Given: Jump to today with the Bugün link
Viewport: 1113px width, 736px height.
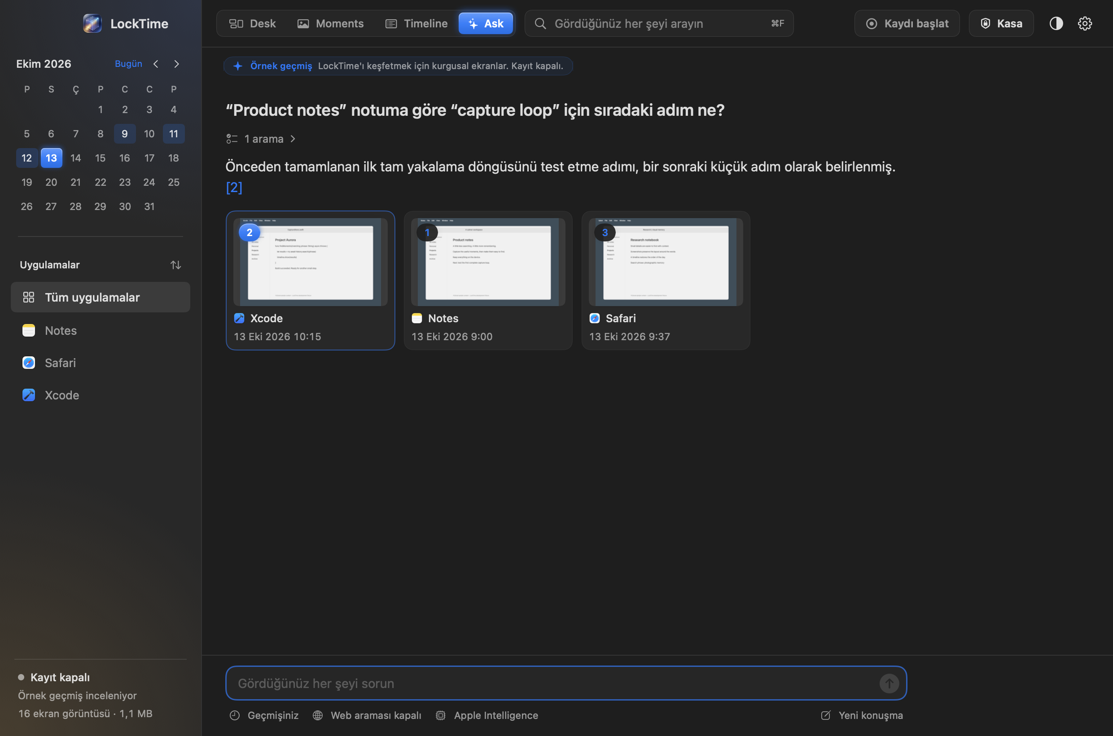Looking at the screenshot, I should [x=128, y=64].
